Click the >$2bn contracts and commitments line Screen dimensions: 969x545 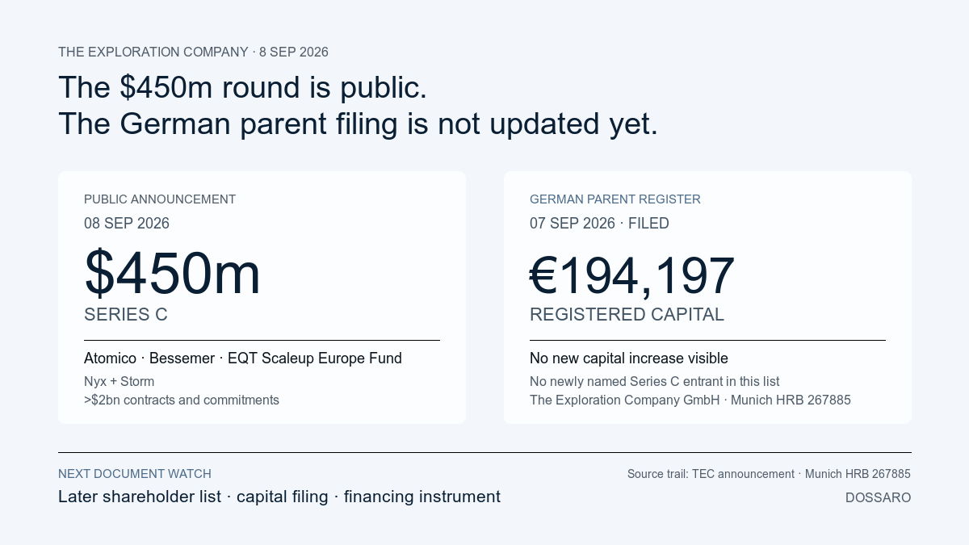[182, 400]
